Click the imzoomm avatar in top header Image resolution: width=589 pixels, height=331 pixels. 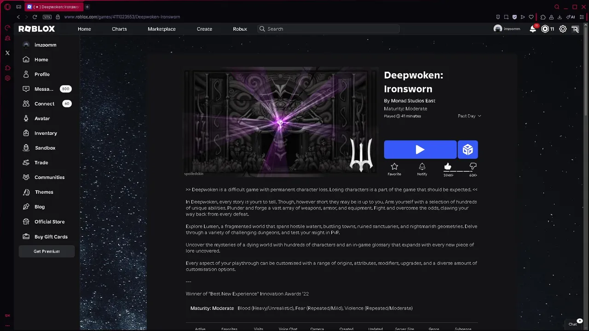(x=497, y=29)
